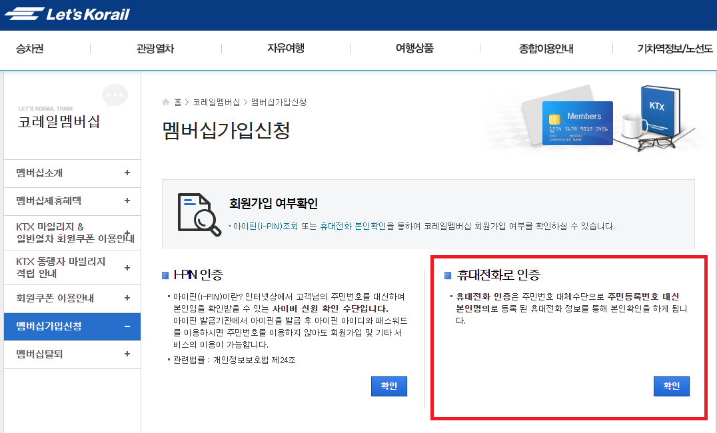Select KTX 동행자 마일리지 적립 안내
The height and width of the screenshot is (433, 717).
coord(61,268)
